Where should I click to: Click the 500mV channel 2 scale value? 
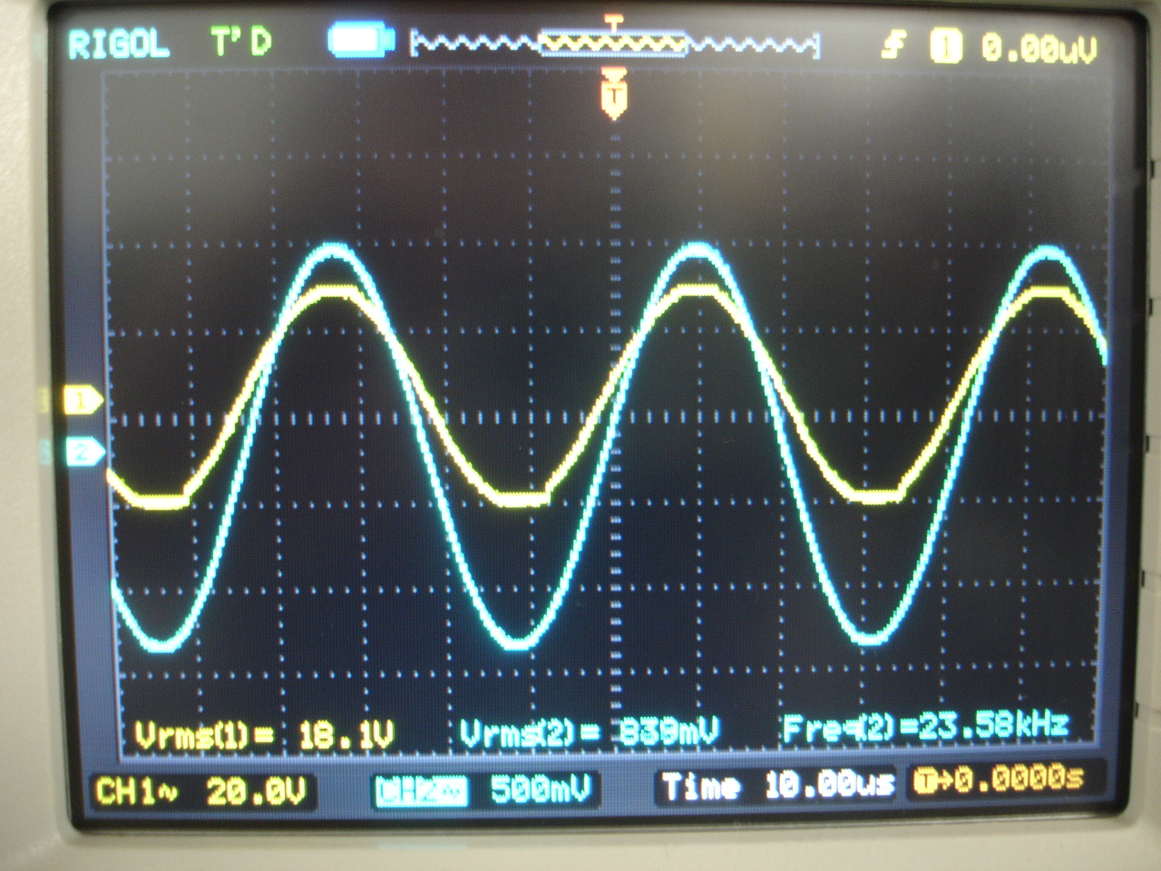pyautogui.click(x=541, y=788)
